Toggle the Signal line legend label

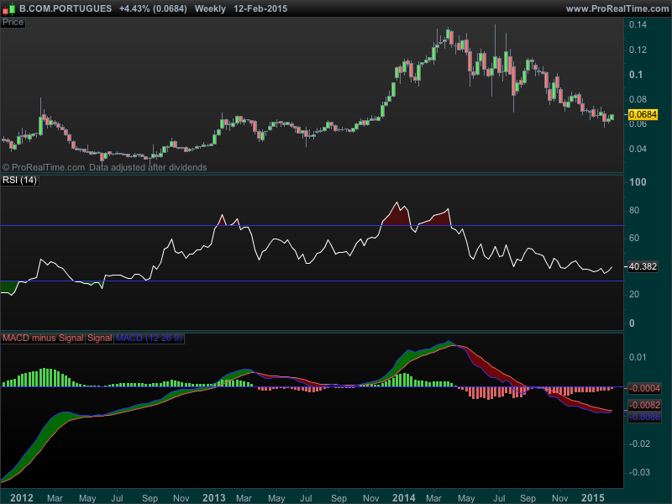tap(99, 338)
